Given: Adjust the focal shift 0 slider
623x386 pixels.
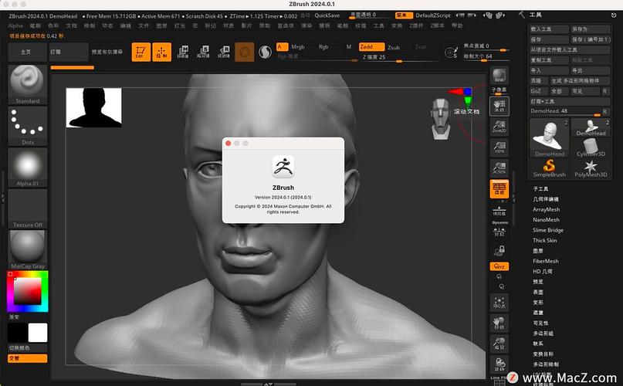Looking at the screenshot, I should tap(486, 46).
